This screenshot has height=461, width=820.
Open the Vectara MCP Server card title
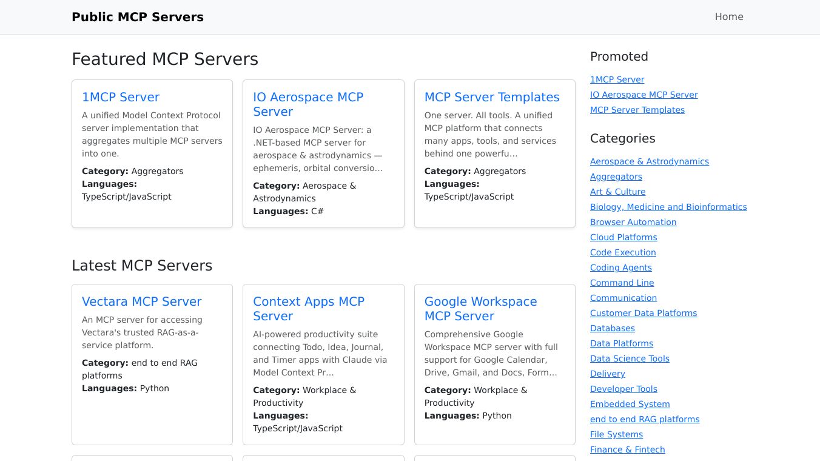pyautogui.click(x=141, y=301)
